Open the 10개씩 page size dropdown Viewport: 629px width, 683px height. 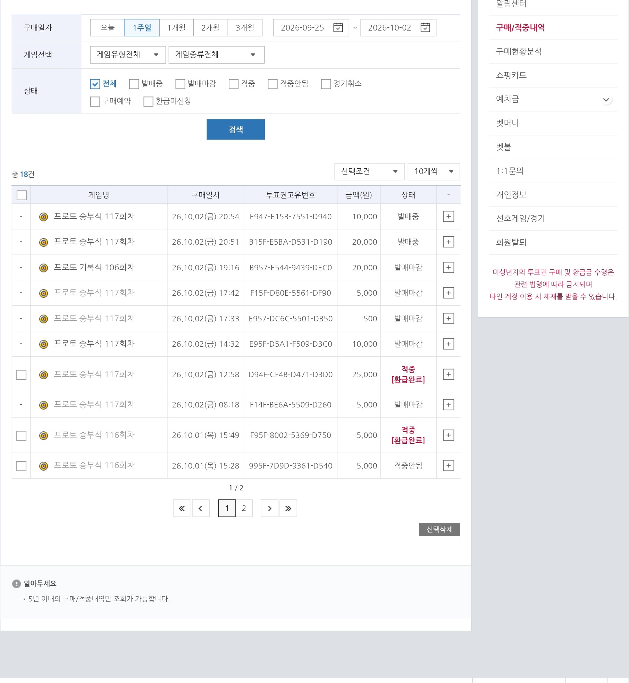(x=434, y=171)
